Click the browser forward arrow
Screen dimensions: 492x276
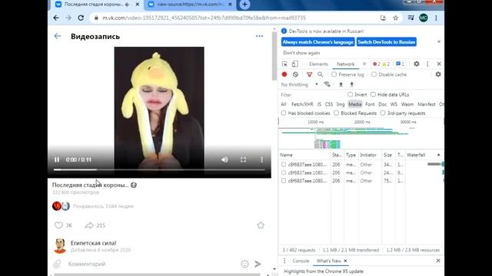coord(68,18)
